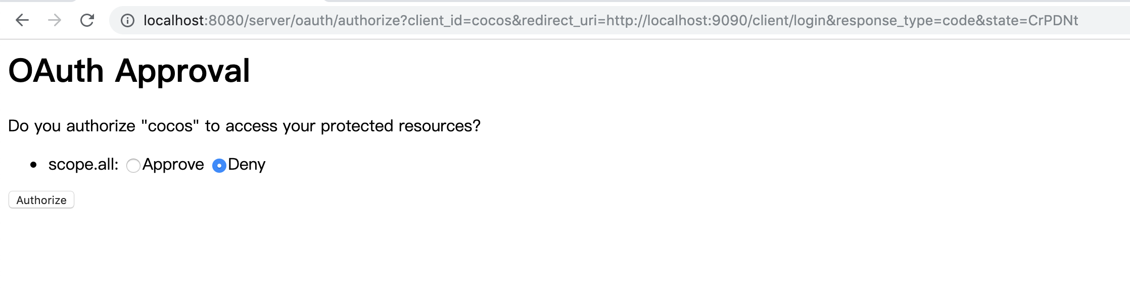Reload the OAuth approval page
This screenshot has height=298, width=1130.
[87, 20]
